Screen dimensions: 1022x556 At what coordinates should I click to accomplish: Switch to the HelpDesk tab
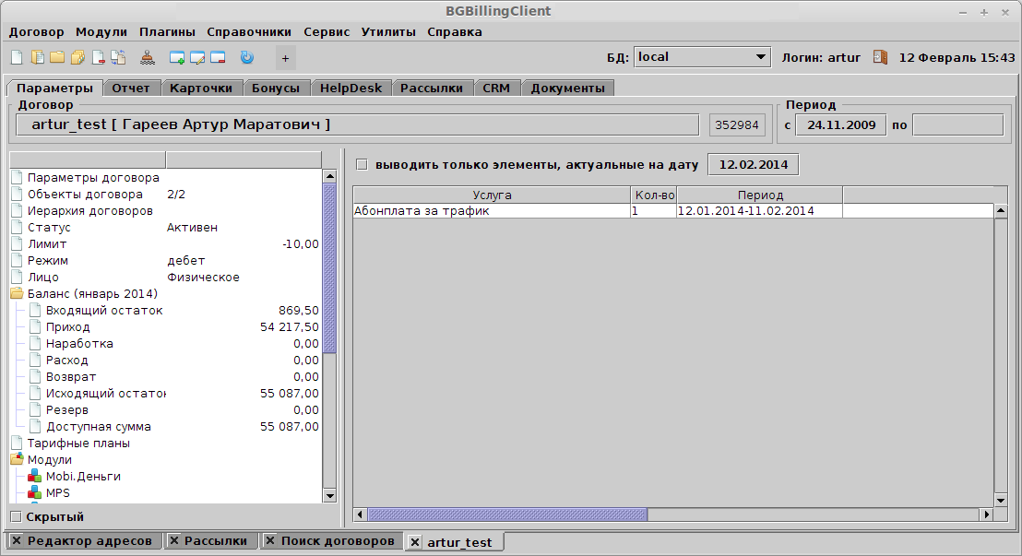tap(351, 89)
